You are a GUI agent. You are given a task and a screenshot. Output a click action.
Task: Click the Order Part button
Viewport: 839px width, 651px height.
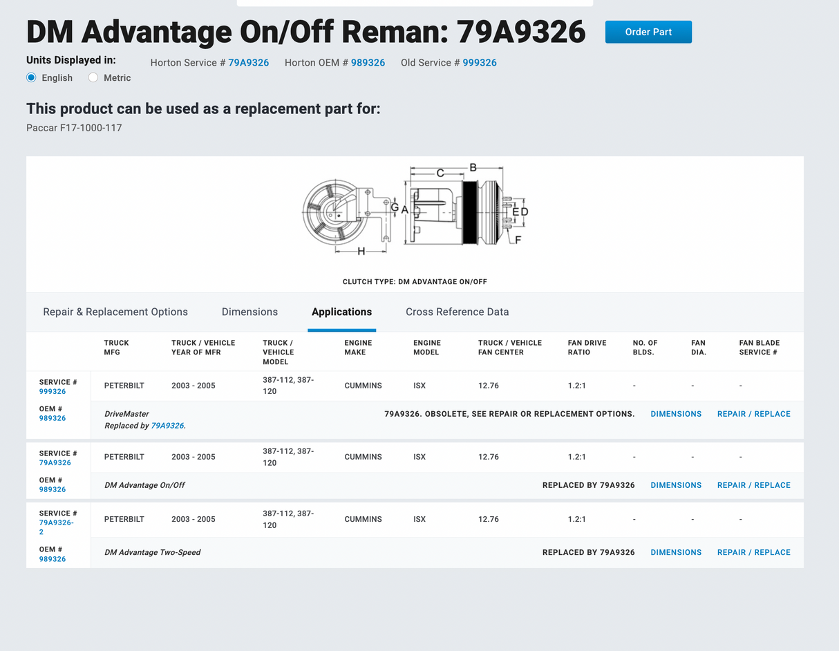[x=648, y=32]
